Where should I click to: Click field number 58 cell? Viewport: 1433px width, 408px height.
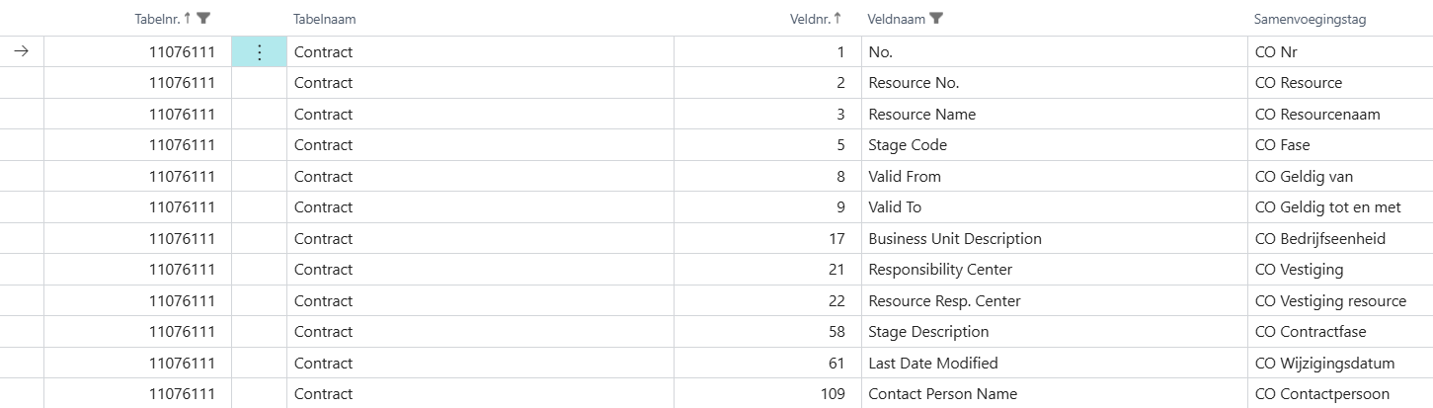[836, 332]
